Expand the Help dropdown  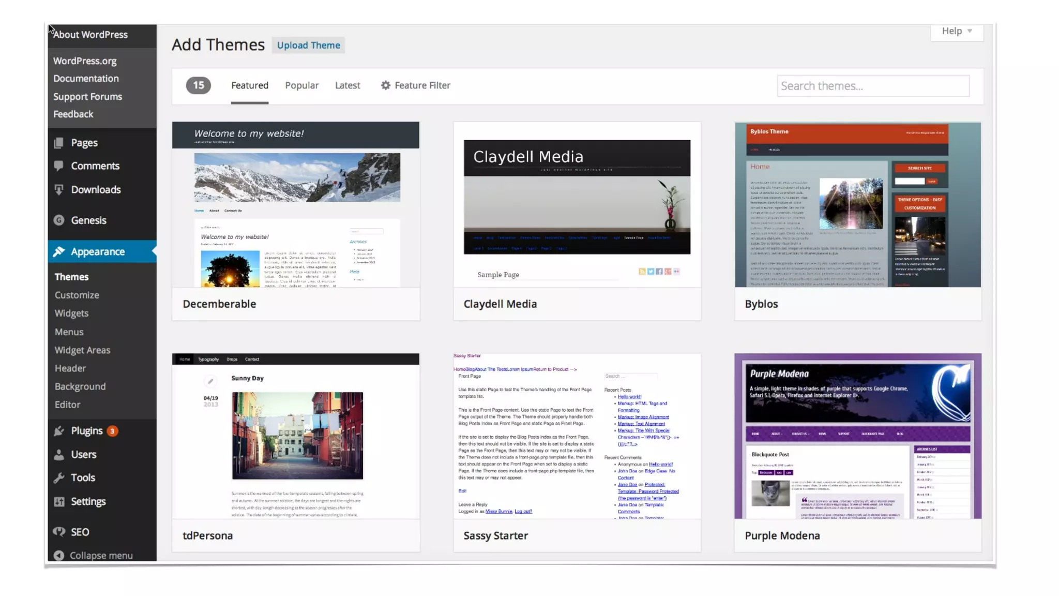pos(957,31)
